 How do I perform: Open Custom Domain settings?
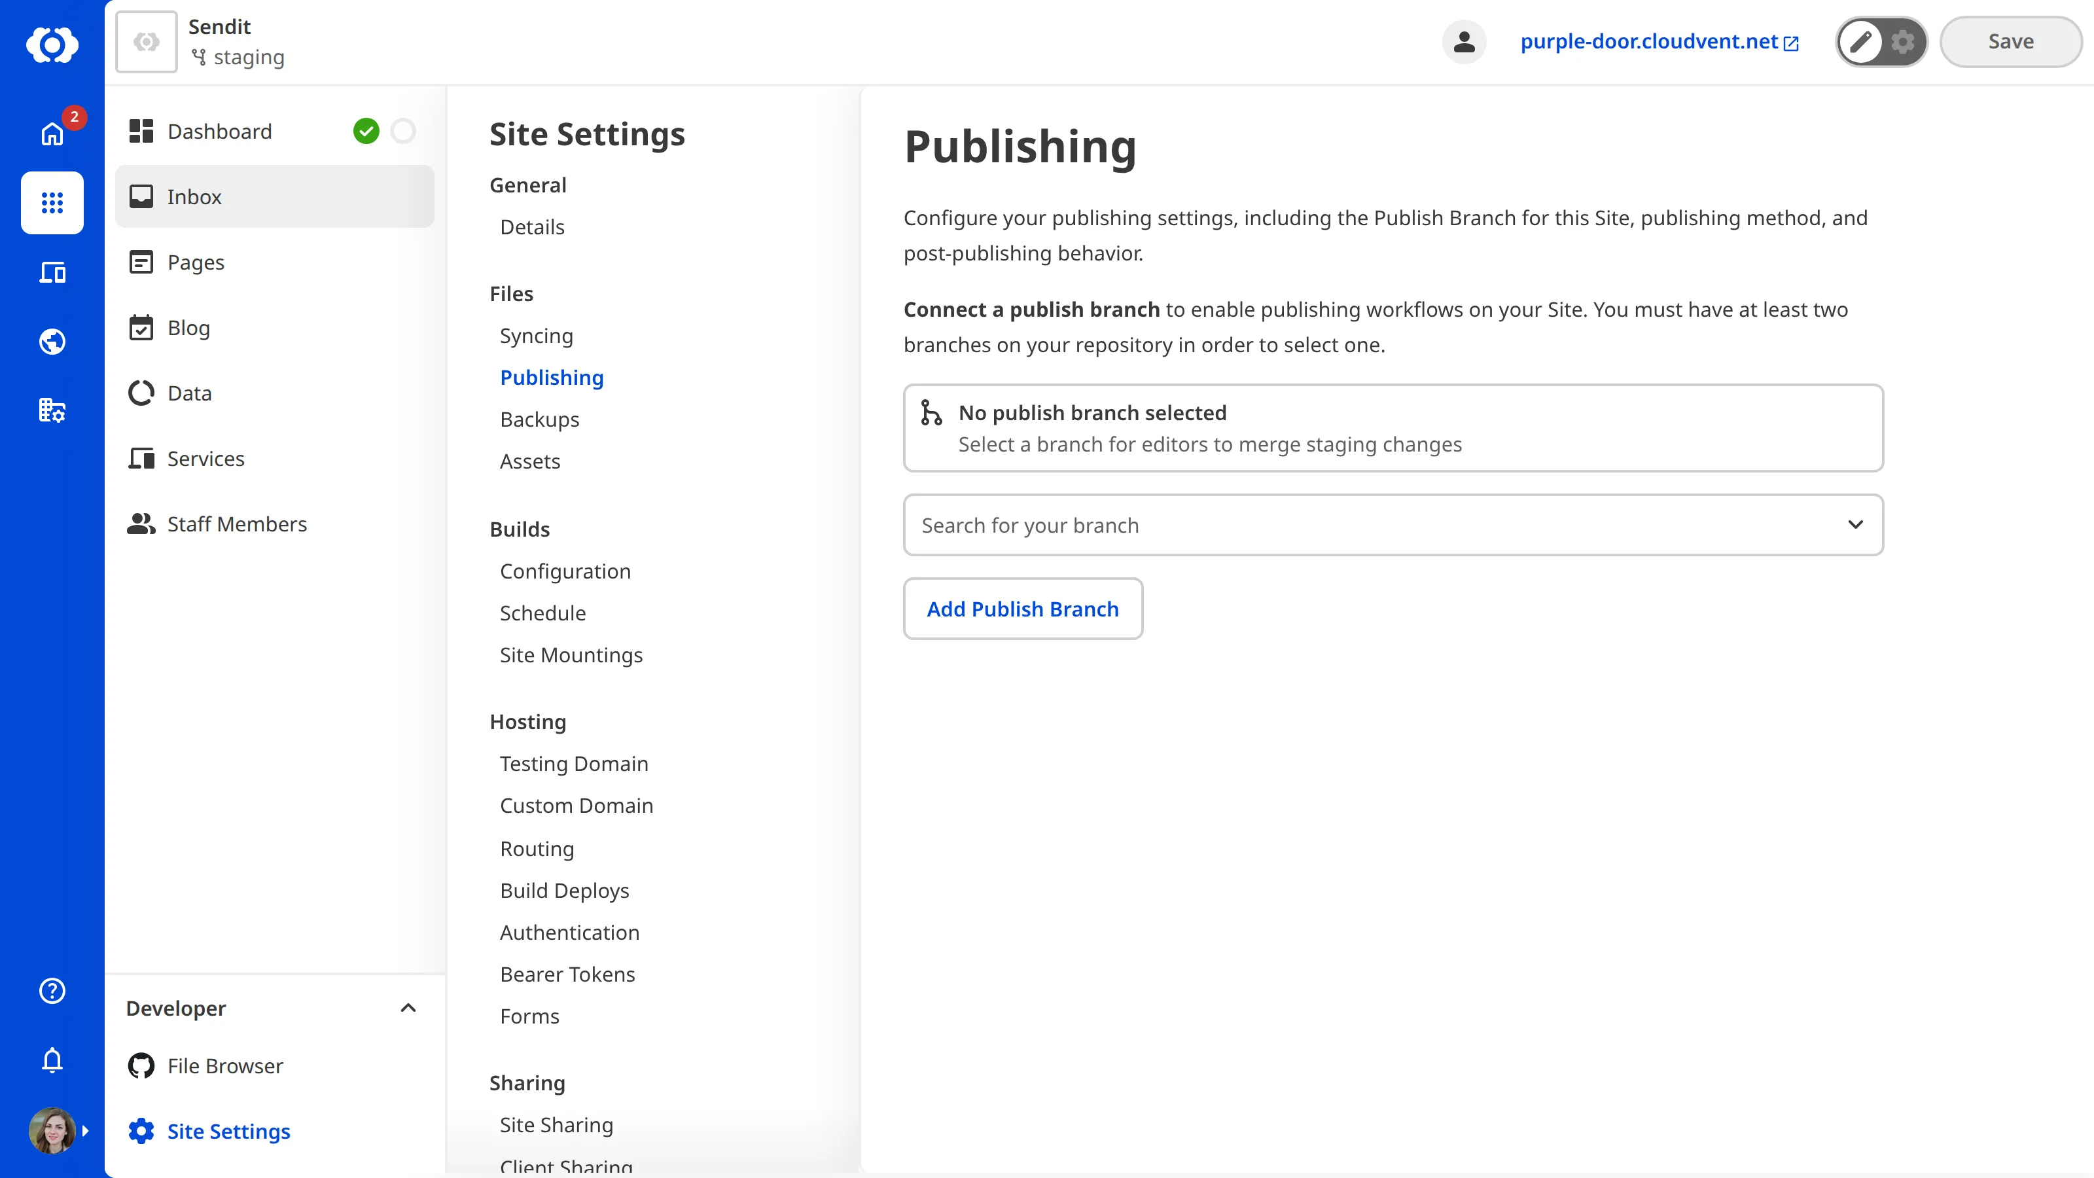tap(577, 806)
